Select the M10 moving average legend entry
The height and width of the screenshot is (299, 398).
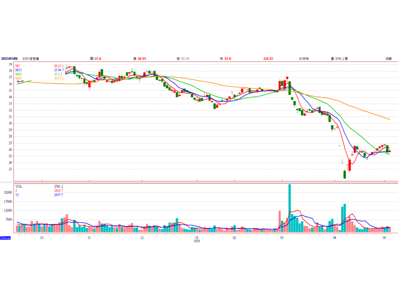pyautogui.click(x=18, y=70)
